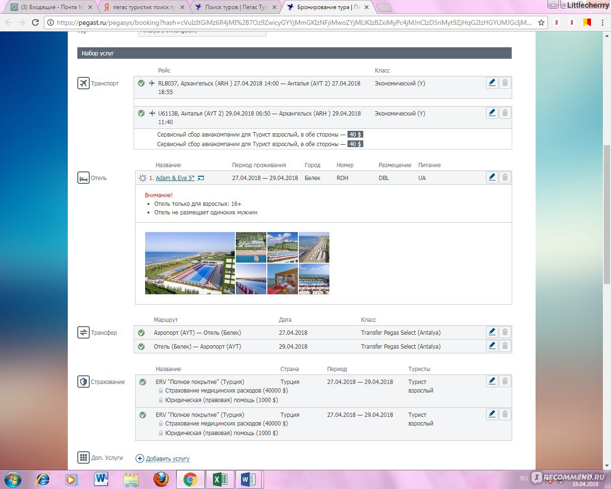
Task: Delete the RL8037 flight row
Action: coord(505,83)
